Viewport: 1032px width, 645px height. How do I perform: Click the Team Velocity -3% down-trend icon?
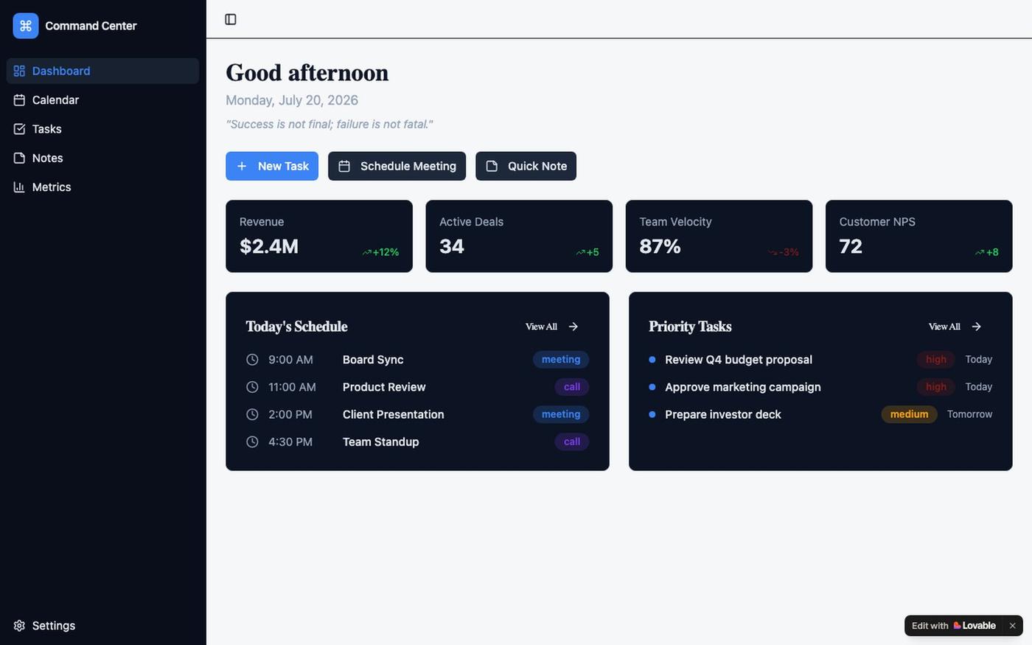pos(773,252)
